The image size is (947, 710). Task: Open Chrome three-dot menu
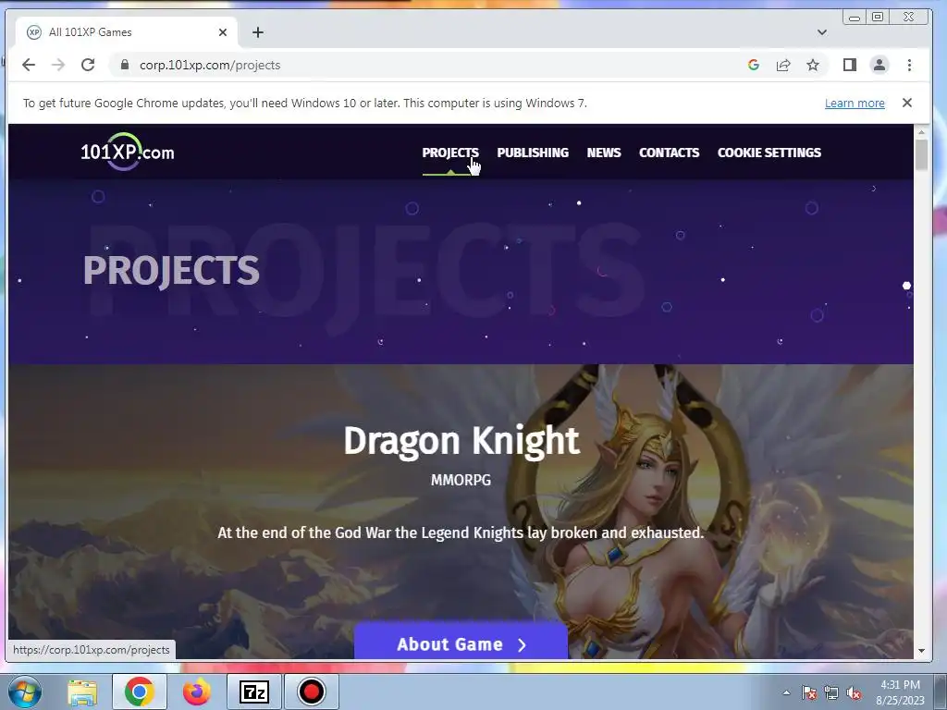coord(909,65)
